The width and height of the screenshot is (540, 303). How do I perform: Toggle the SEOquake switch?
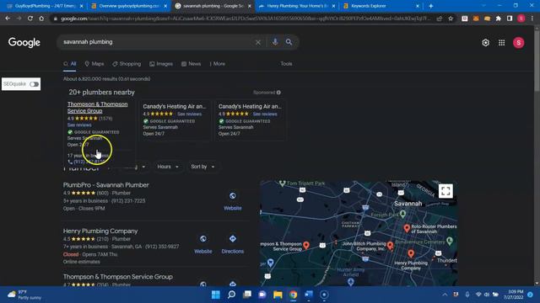point(34,84)
